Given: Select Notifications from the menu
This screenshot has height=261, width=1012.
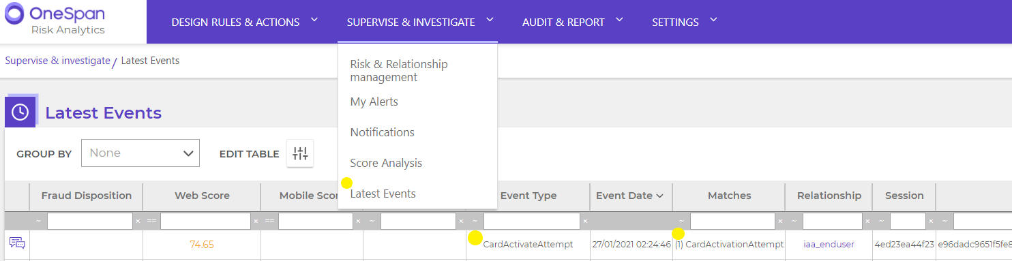Looking at the screenshot, I should [x=382, y=132].
